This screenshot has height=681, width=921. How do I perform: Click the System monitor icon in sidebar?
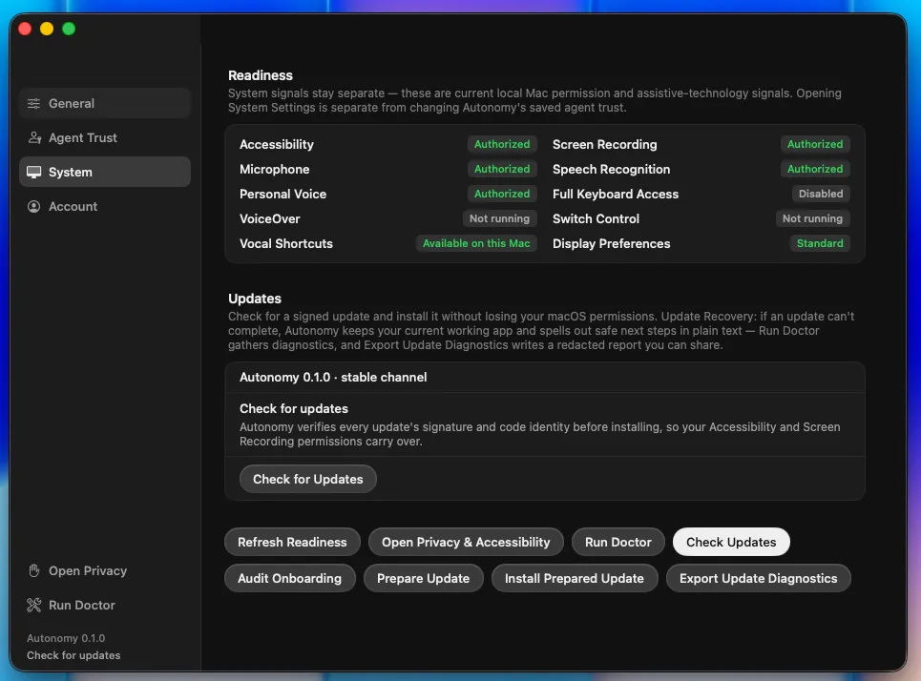coord(34,172)
